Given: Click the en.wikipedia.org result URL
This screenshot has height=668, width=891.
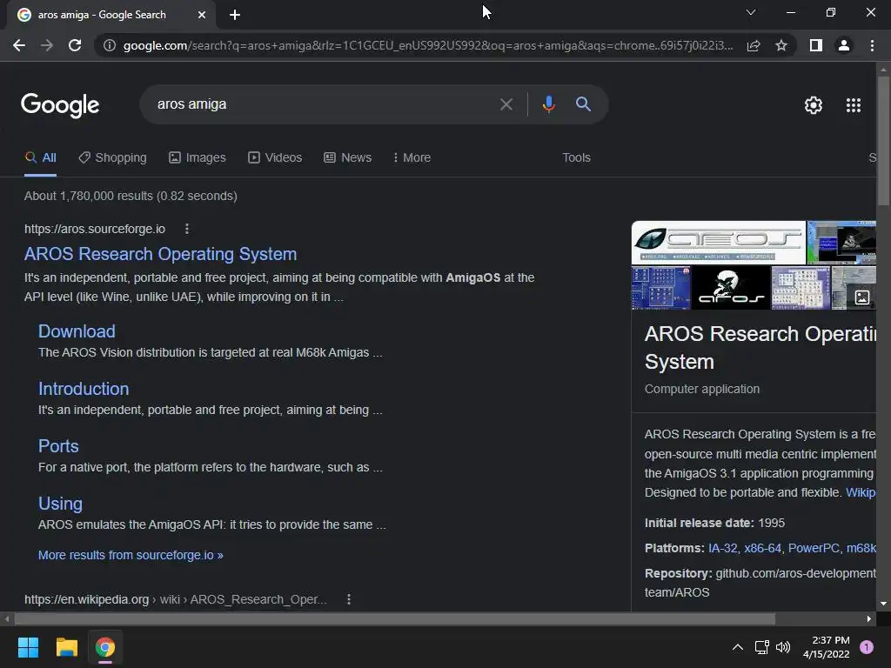Looking at the screenshot, I should coord(176,599).
